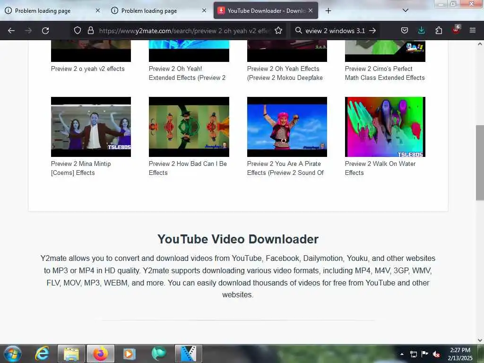Open Preview 2 Mina Mintip Effects thumbnail
Screen dimensions: 484x363
coord(91,127)
